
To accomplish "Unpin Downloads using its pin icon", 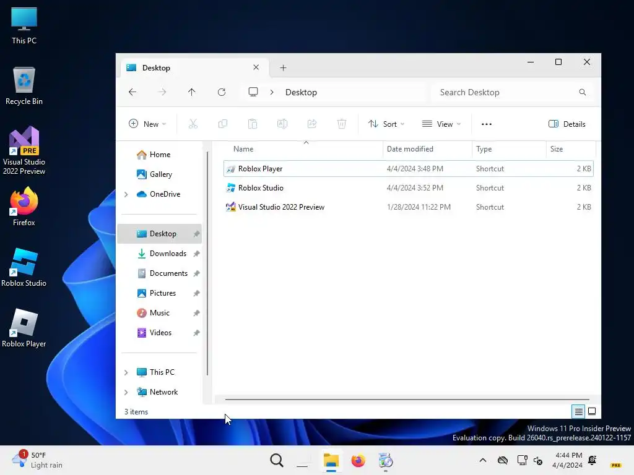I will (x=196, y=254).
